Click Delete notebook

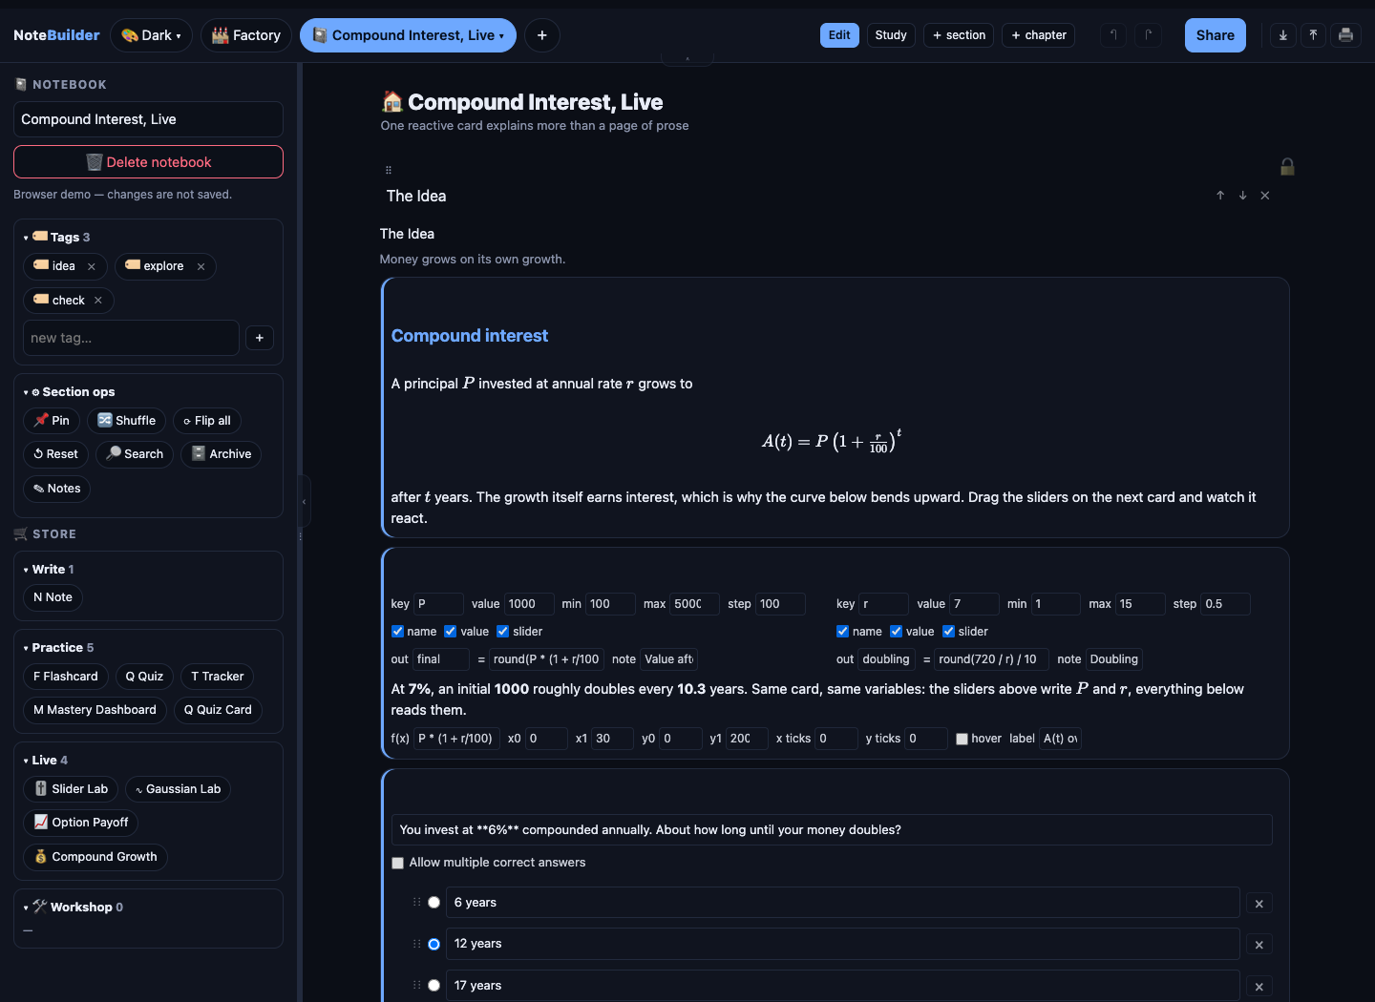(x=148, y=162)
